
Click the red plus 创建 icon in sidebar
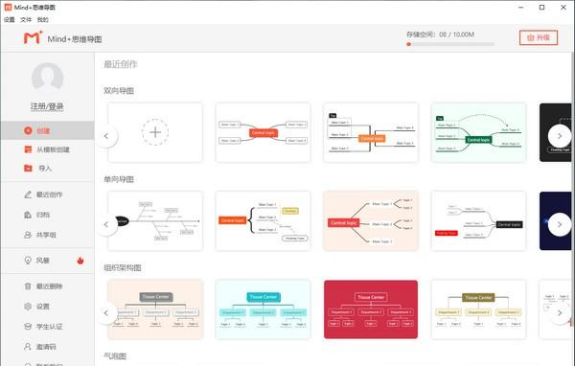coord(28,130)
